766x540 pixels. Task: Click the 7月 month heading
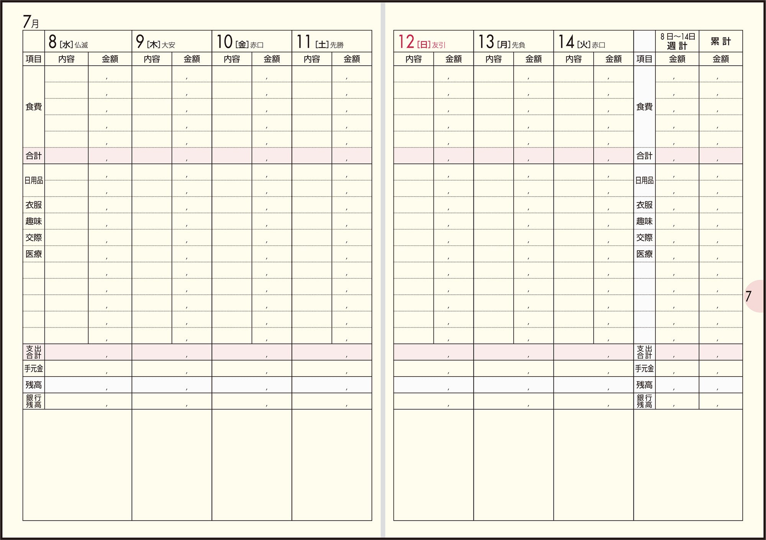click(31, 22)
